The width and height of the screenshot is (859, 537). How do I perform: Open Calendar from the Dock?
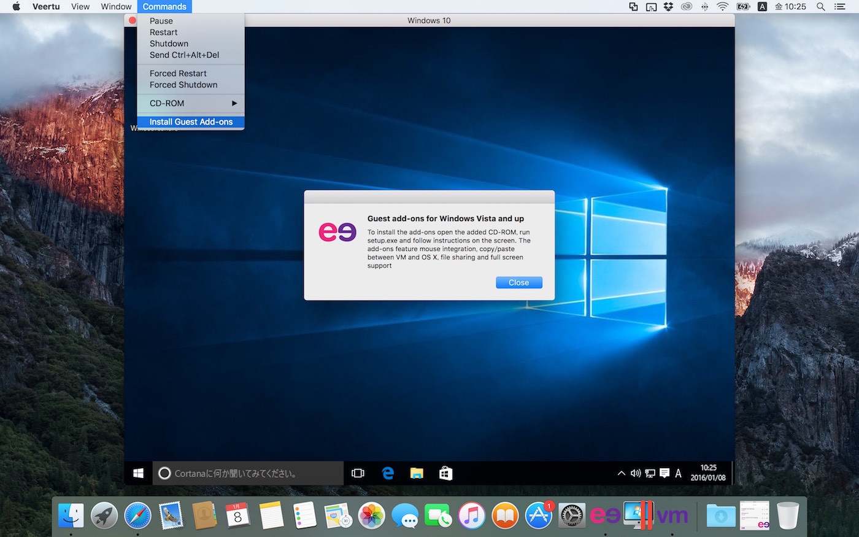[238, 516]
